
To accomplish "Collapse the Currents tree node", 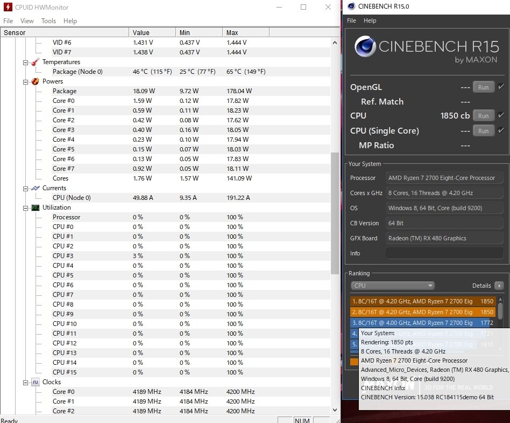I will 25,189.
